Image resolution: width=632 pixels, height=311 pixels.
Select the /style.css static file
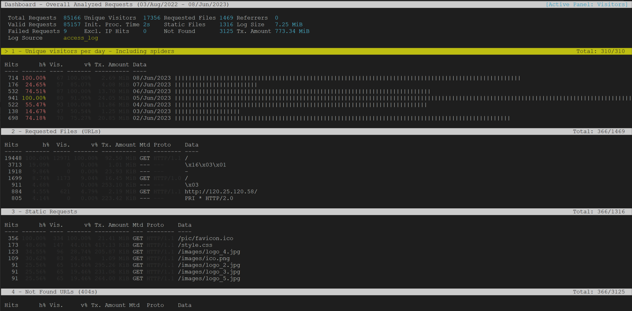click(x=195, y=245)
